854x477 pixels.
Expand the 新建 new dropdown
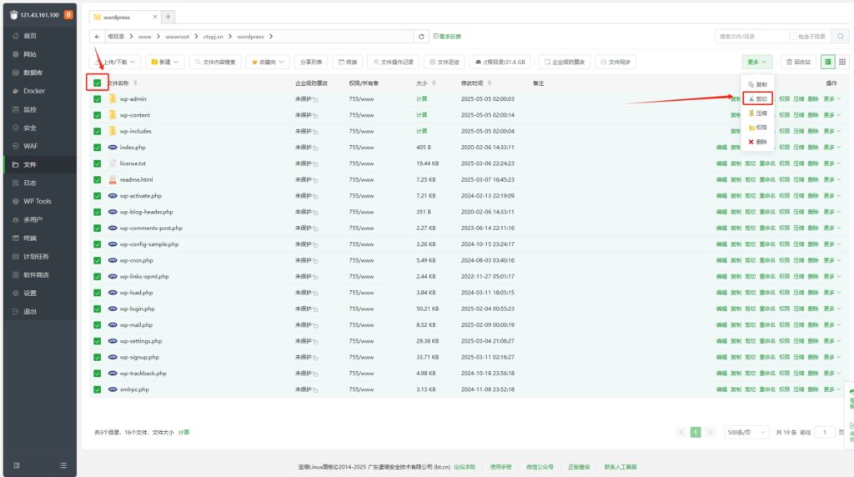[165, 62]
